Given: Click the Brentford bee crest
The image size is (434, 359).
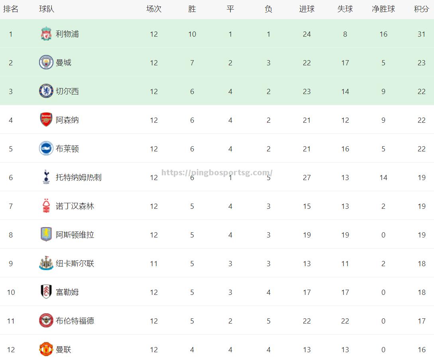Looking at the screenshot, I should pos(46,320).
